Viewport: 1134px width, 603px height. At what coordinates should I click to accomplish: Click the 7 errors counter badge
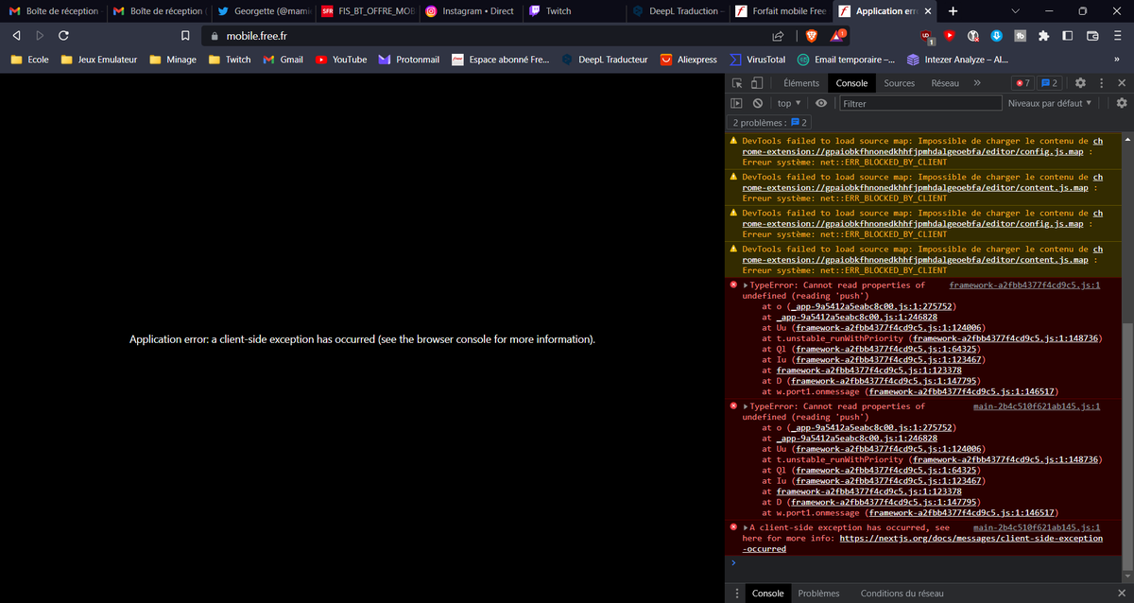click(1022, 83)
